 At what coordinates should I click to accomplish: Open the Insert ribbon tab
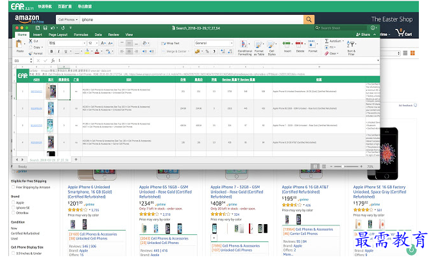[38, 35]
